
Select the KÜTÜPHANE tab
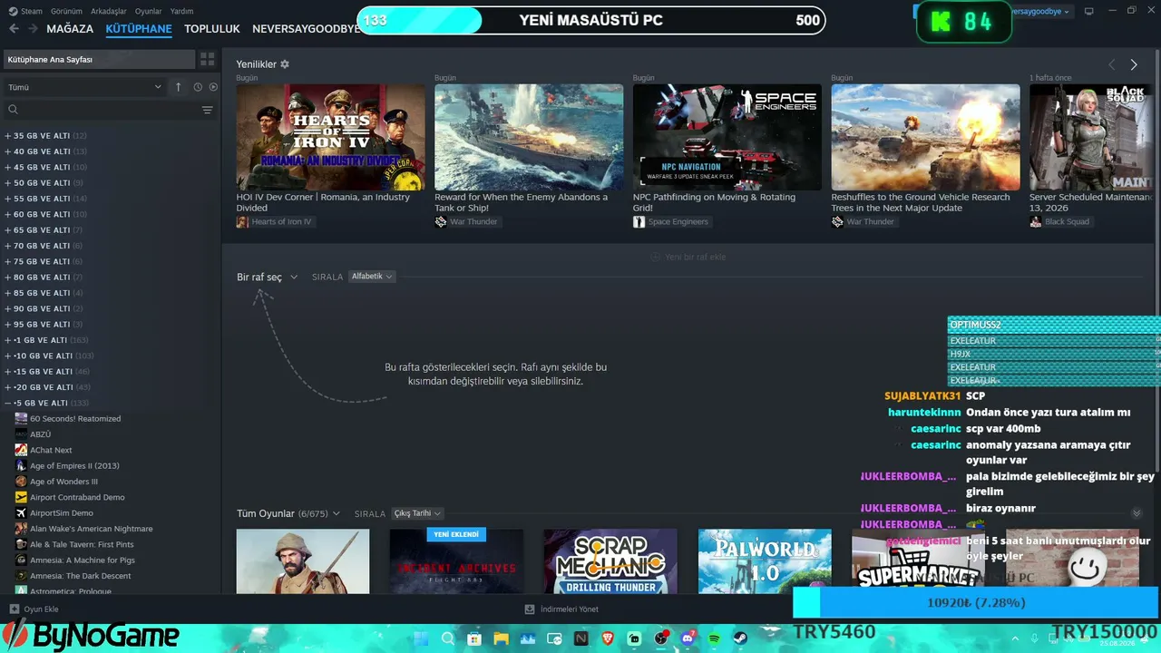[139, 28]
